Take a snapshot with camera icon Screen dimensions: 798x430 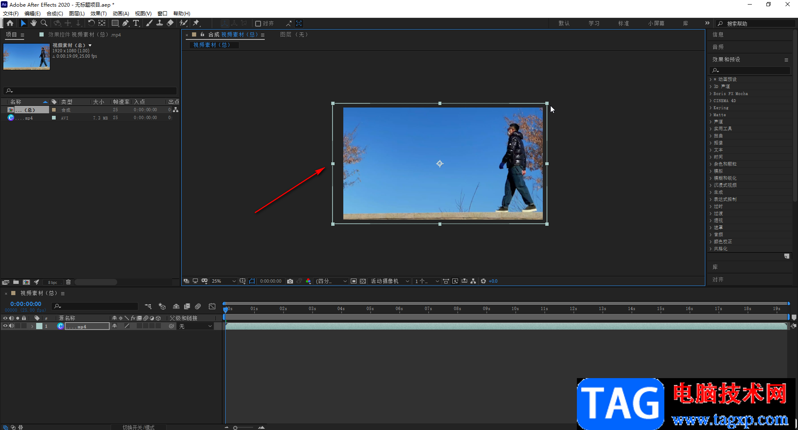click(290, 281)
